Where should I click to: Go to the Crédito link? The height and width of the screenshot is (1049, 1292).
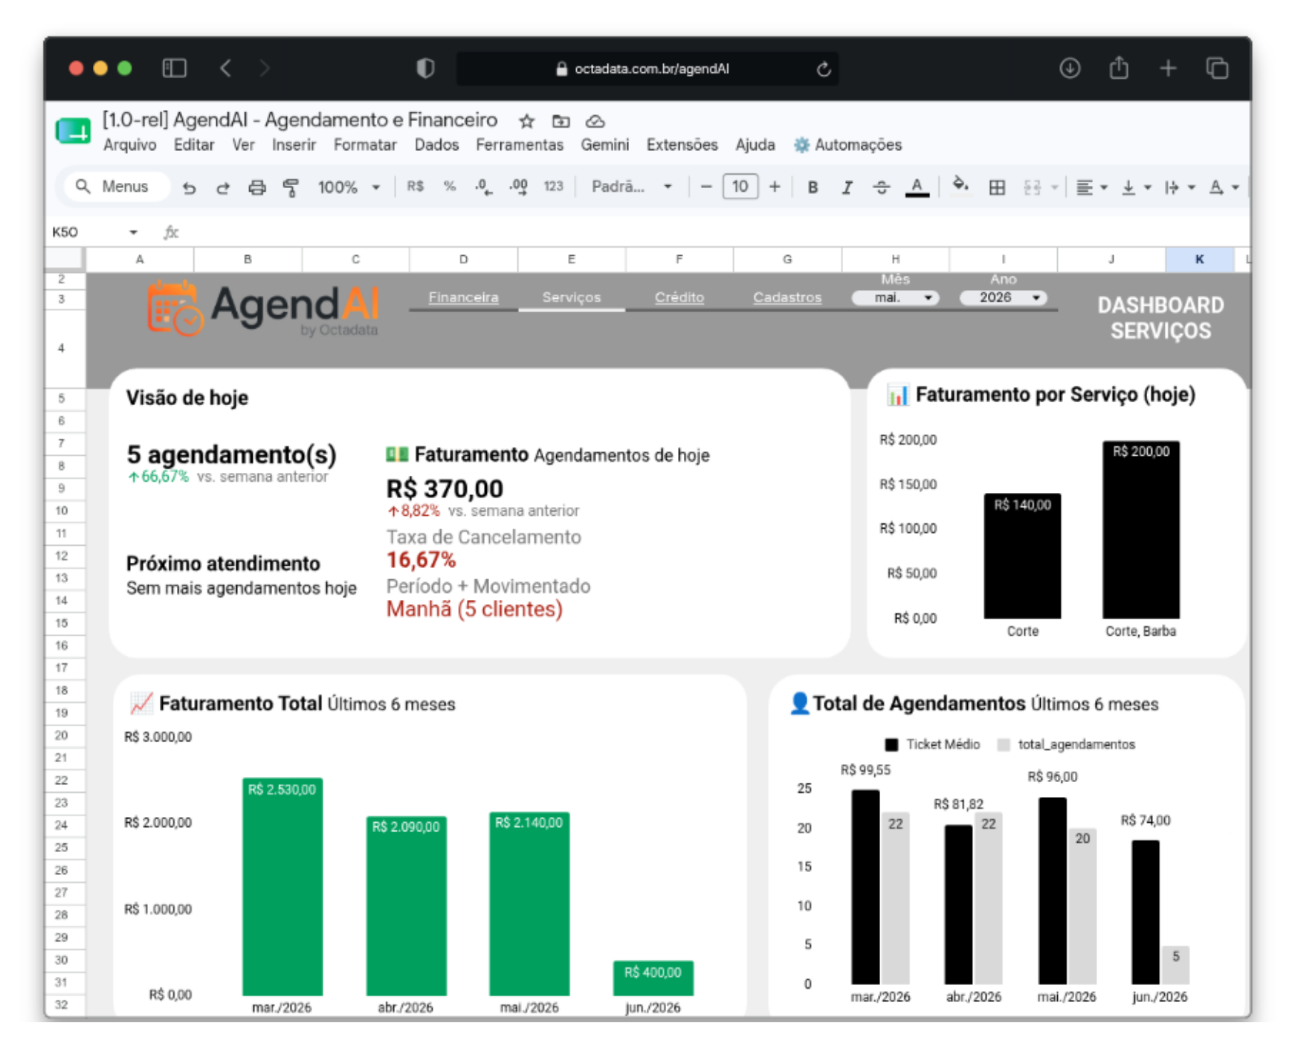(679, 297)
